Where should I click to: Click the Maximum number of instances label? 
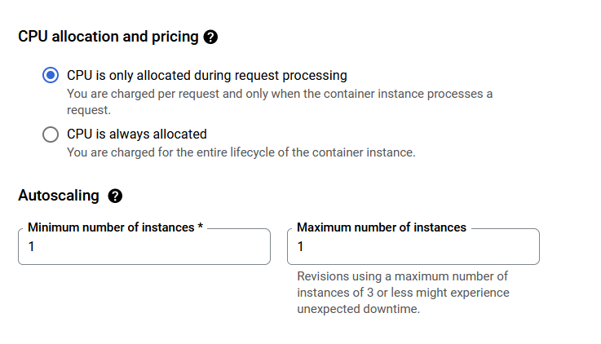pos(382,227)
